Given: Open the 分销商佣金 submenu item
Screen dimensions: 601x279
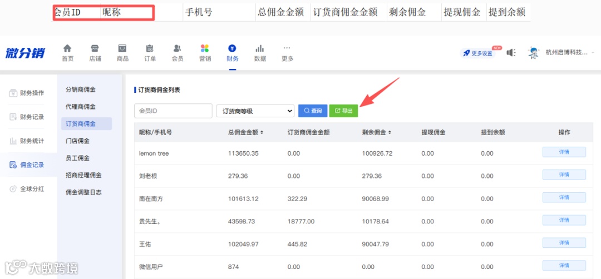Looking at the screenshot, I should click(81, 89).
